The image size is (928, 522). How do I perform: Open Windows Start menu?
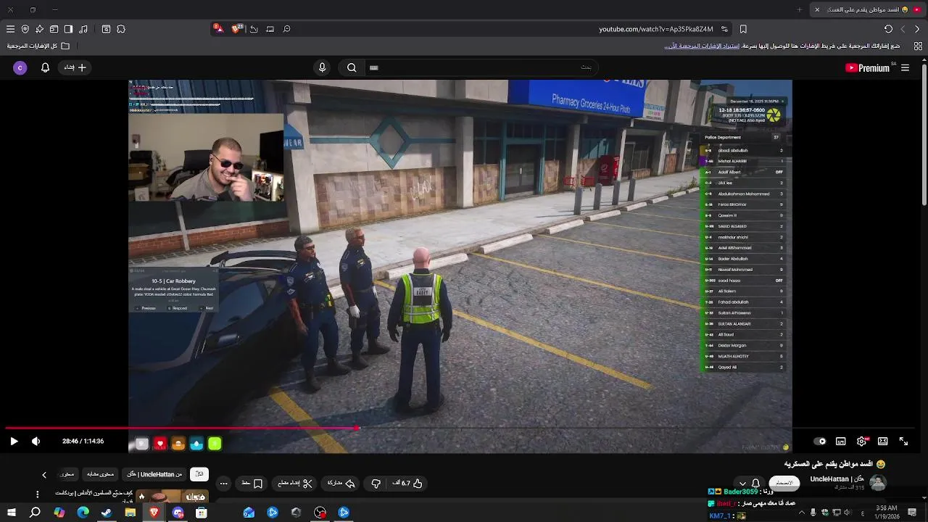(x=10, y=513)
